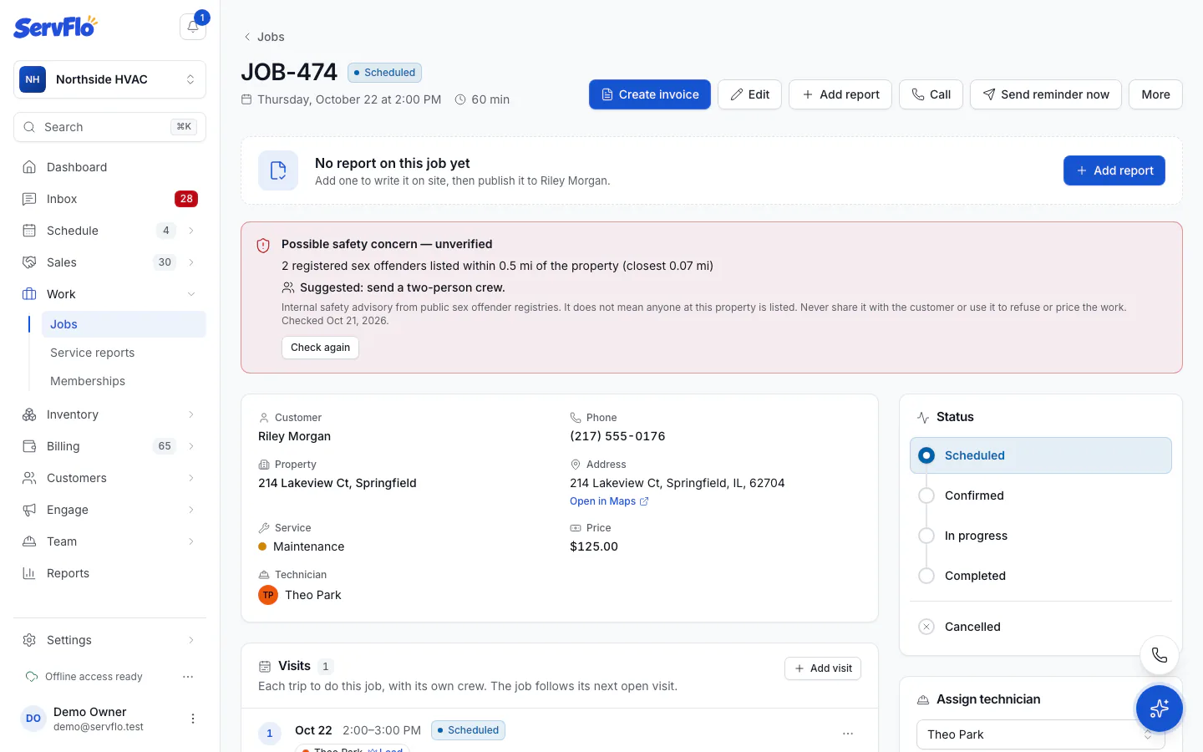Click the ServFlo logo
The image size is (1203, 752).
pyautogui.click(x=55, y=27)
